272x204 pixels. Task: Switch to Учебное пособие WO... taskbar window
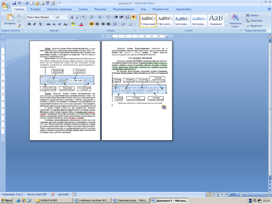92,201
